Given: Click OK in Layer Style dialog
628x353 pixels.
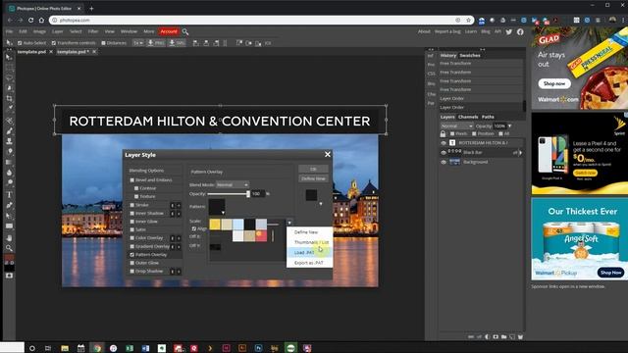Looking at the screenshot, I should (x=314, y=169).
